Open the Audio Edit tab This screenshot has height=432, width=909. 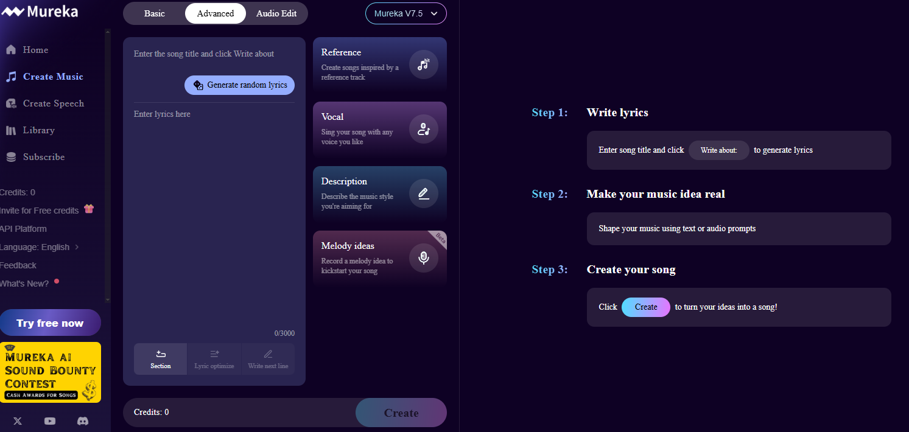click(x=276, y=13)
